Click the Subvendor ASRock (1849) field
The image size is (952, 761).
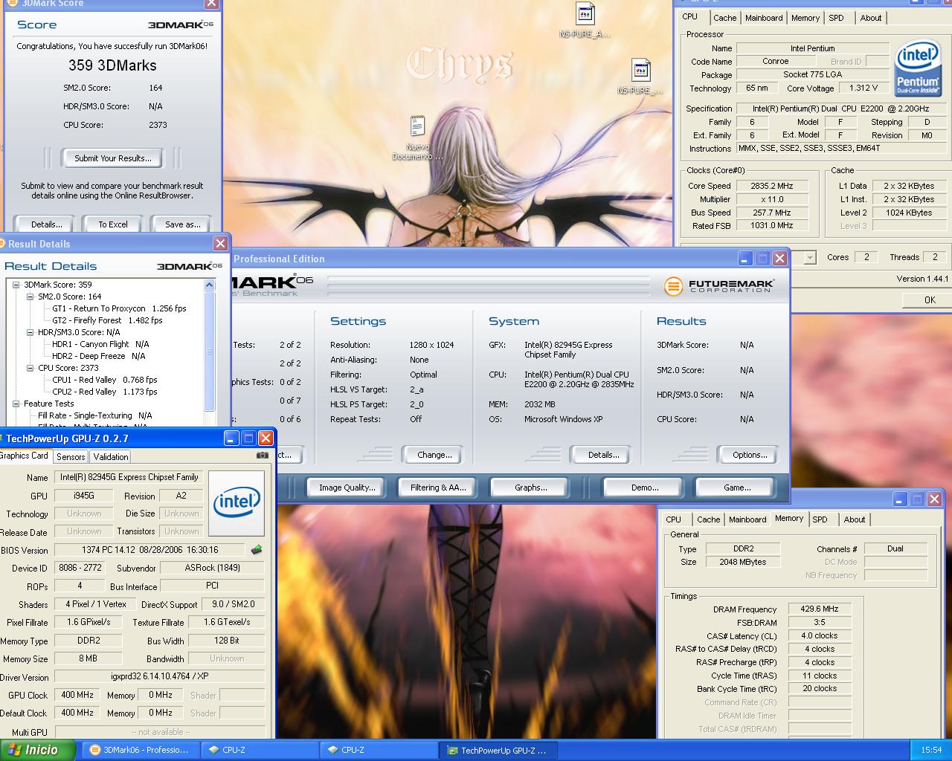(212, 568)
